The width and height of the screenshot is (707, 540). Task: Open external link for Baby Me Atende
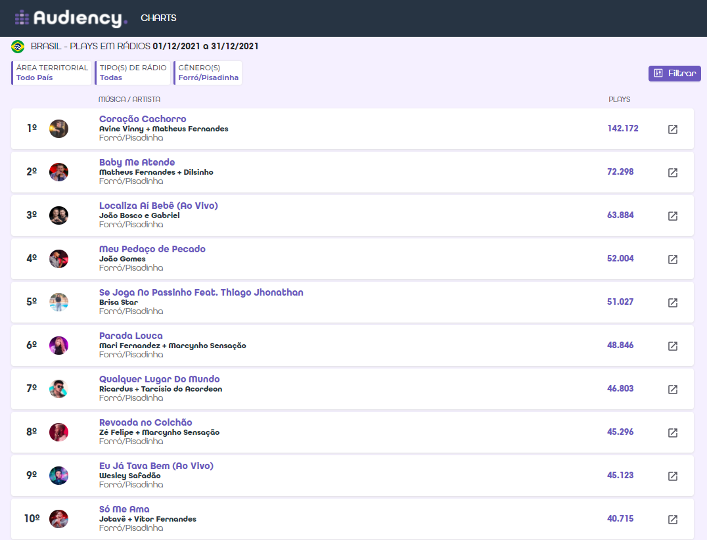click(x=672, y=173)
